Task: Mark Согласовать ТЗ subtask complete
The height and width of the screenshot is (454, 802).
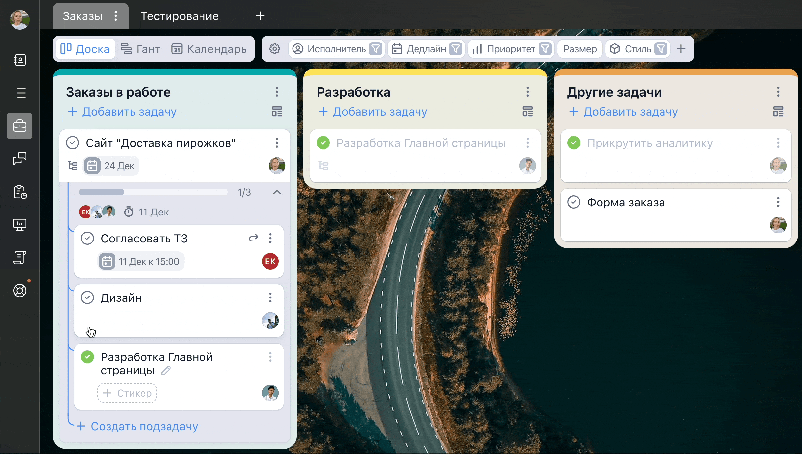Action: (x=87, y=238)
